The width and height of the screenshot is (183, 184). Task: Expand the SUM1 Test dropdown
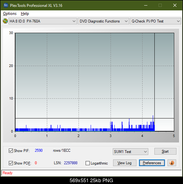pos(131,152)
